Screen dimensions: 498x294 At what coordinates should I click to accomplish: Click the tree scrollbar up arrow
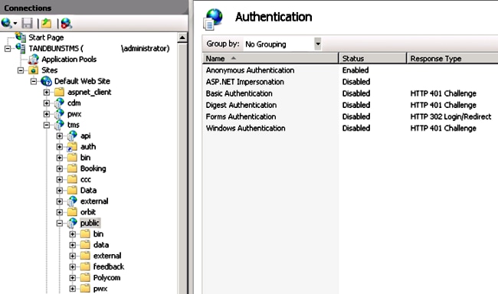point(182,38)
